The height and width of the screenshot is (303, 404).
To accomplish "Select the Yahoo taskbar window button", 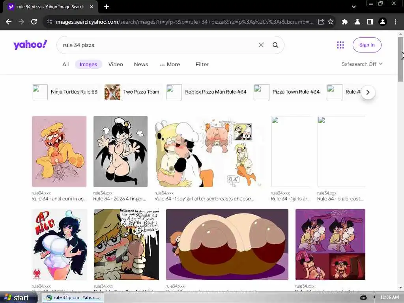I will click(x=73, y=297).
